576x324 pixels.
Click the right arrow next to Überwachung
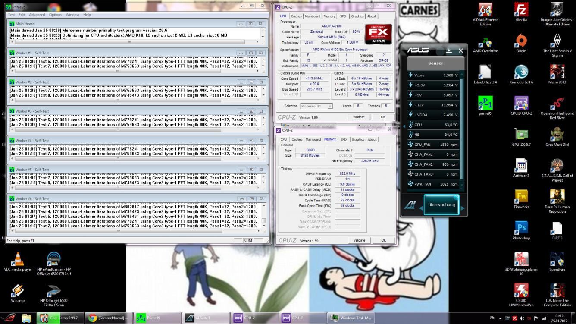tap(463, 208)
